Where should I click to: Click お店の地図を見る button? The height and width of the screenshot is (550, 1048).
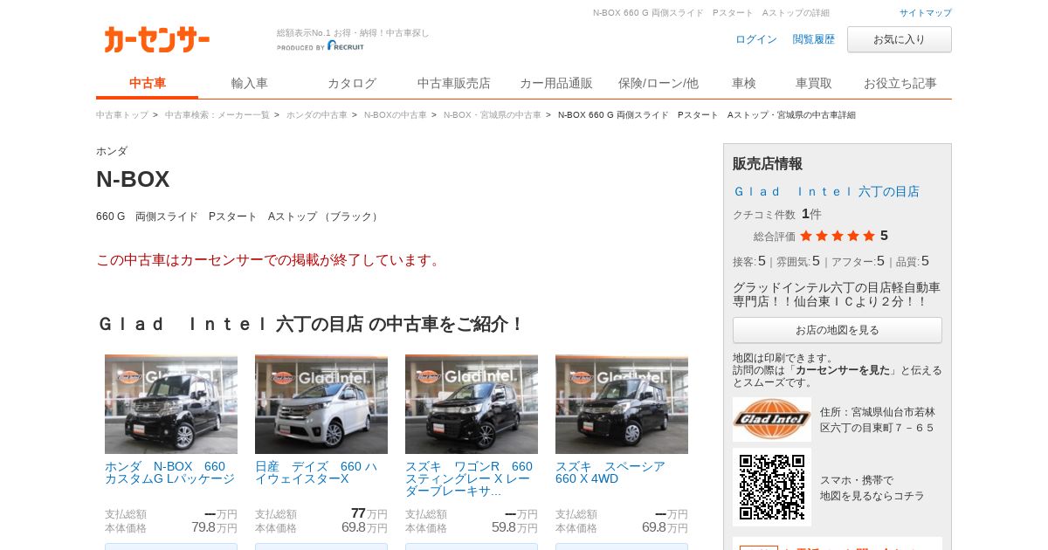[x=838, y=330]
